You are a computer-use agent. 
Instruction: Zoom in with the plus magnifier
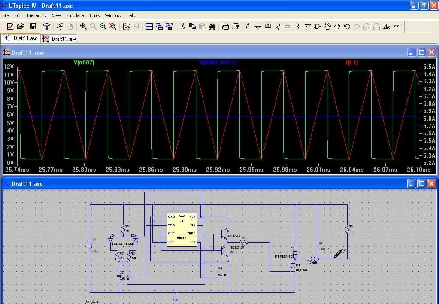tap(83, 27)
